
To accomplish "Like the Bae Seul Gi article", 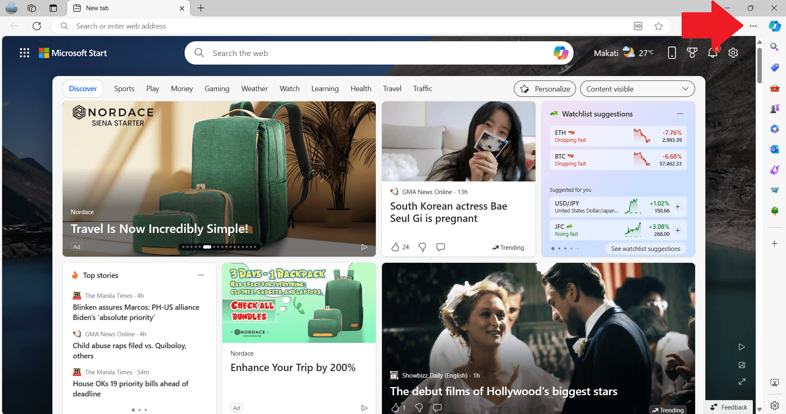I will click(395, 247).
